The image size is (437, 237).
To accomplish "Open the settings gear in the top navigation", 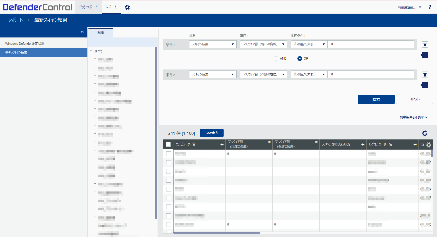I will coord(127,7).
